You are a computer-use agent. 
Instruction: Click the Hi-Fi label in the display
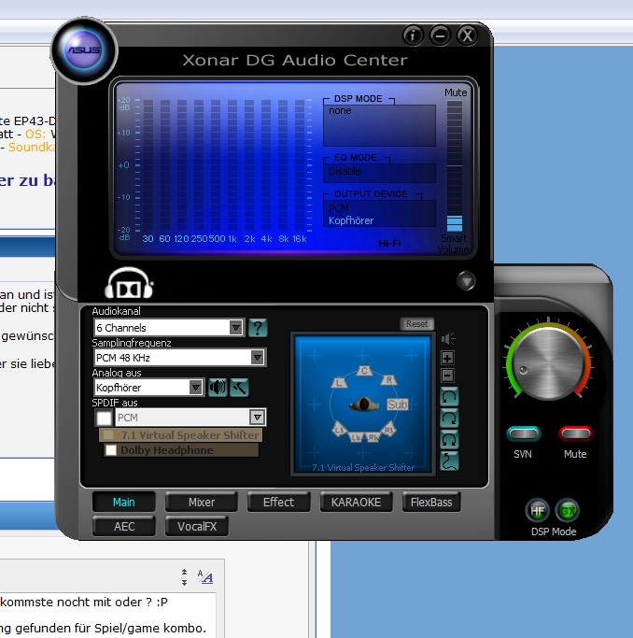pyautogui.click(x=389, y=243)
